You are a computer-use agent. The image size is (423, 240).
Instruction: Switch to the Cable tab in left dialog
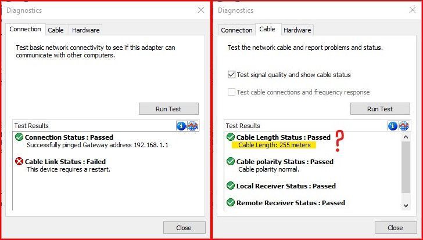(56, 30)
